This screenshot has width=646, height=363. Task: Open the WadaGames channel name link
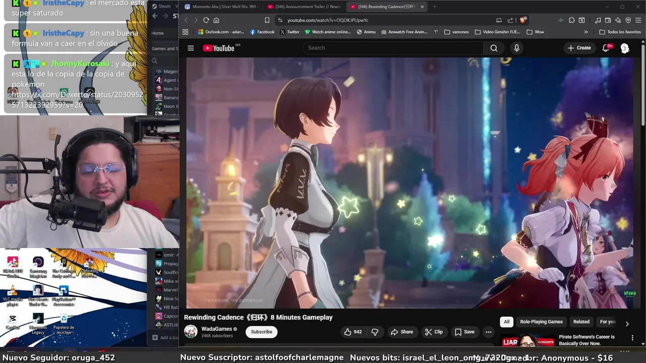coord(217,329)
